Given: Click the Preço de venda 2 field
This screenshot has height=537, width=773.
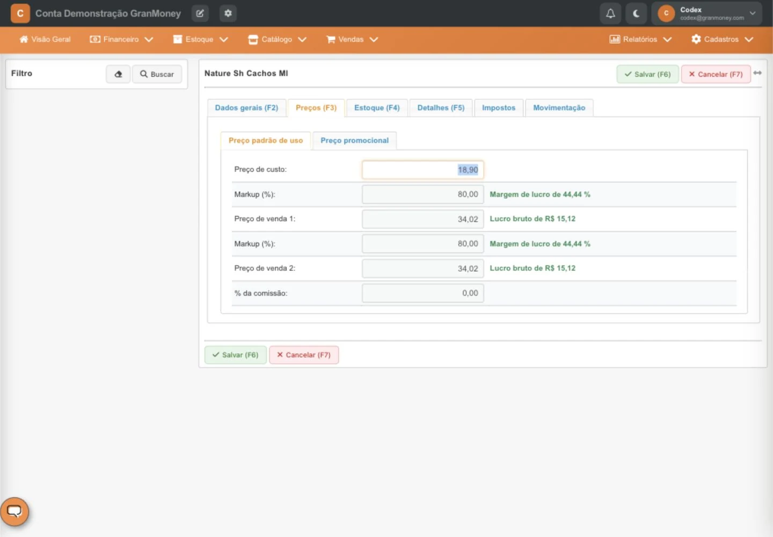Looking at the screenshot, I should 423,268.
